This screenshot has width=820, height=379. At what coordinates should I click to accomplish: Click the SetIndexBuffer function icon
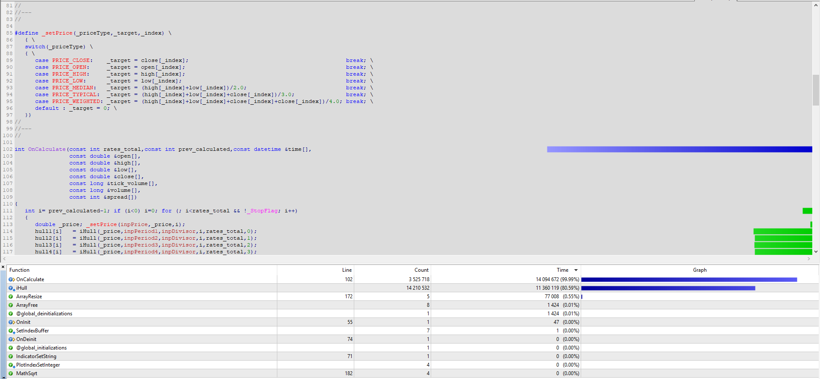pyautogui.click(x=12, y=331)
